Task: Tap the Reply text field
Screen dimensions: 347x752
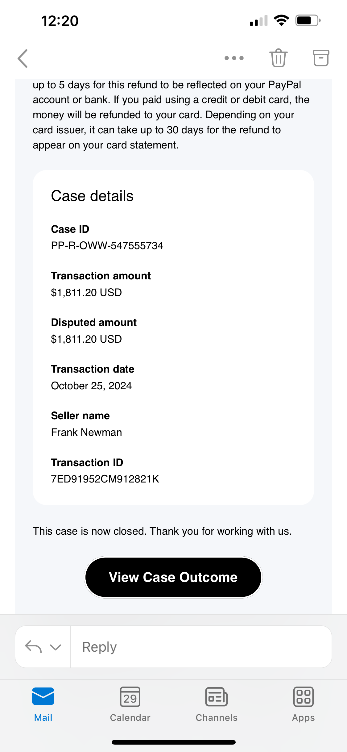Action: coord(201,647)
